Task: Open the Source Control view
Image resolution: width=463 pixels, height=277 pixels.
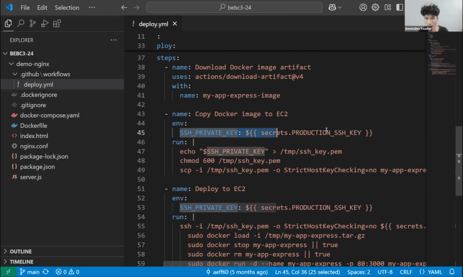Action: pos(33,24)
